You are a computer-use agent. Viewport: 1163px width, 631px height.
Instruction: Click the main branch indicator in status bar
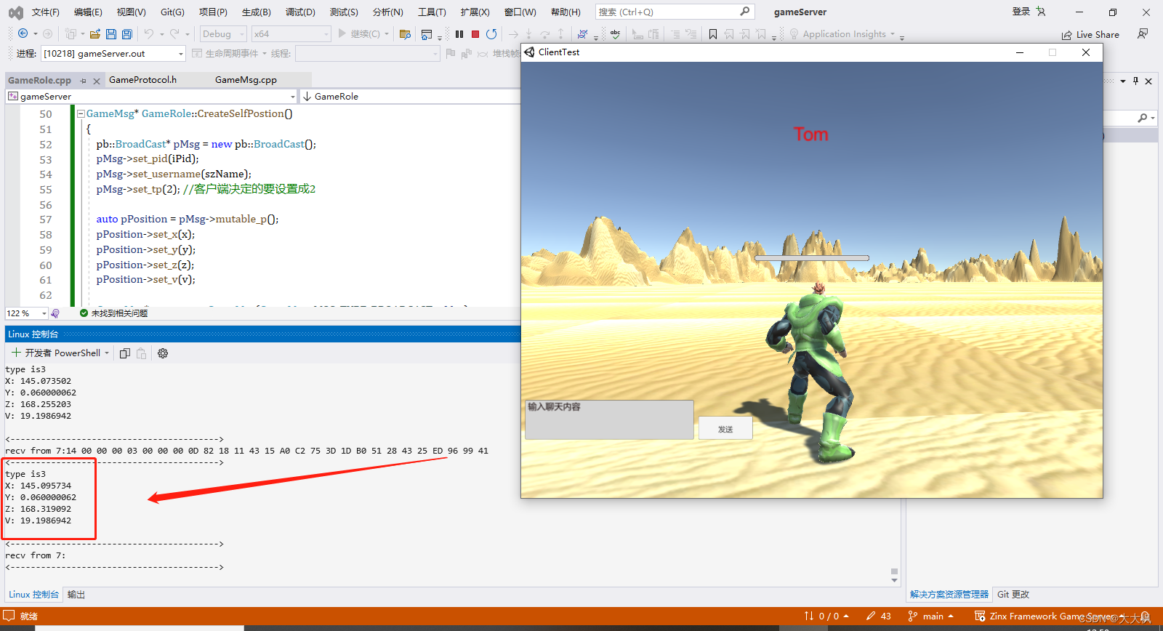[x=931, y=616]
